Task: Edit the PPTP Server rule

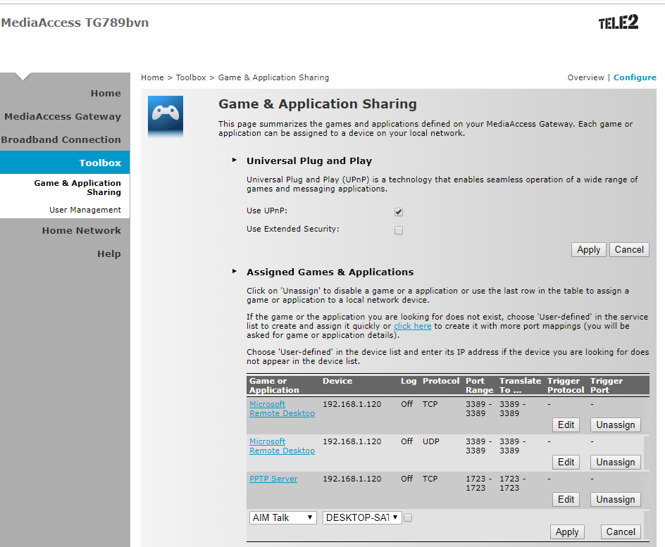Action: point(566,500)
